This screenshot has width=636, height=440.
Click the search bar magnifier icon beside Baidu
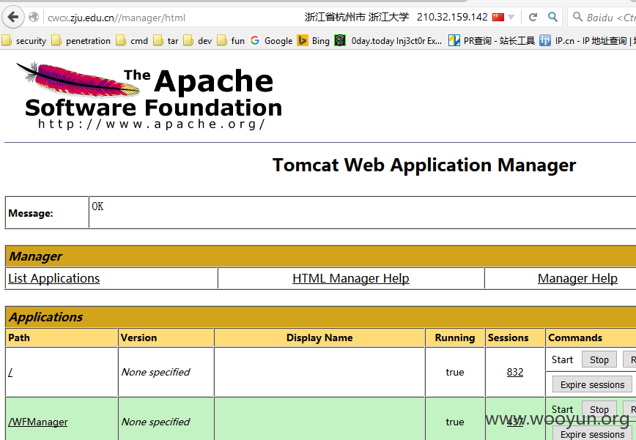click(x=577, y=17)
